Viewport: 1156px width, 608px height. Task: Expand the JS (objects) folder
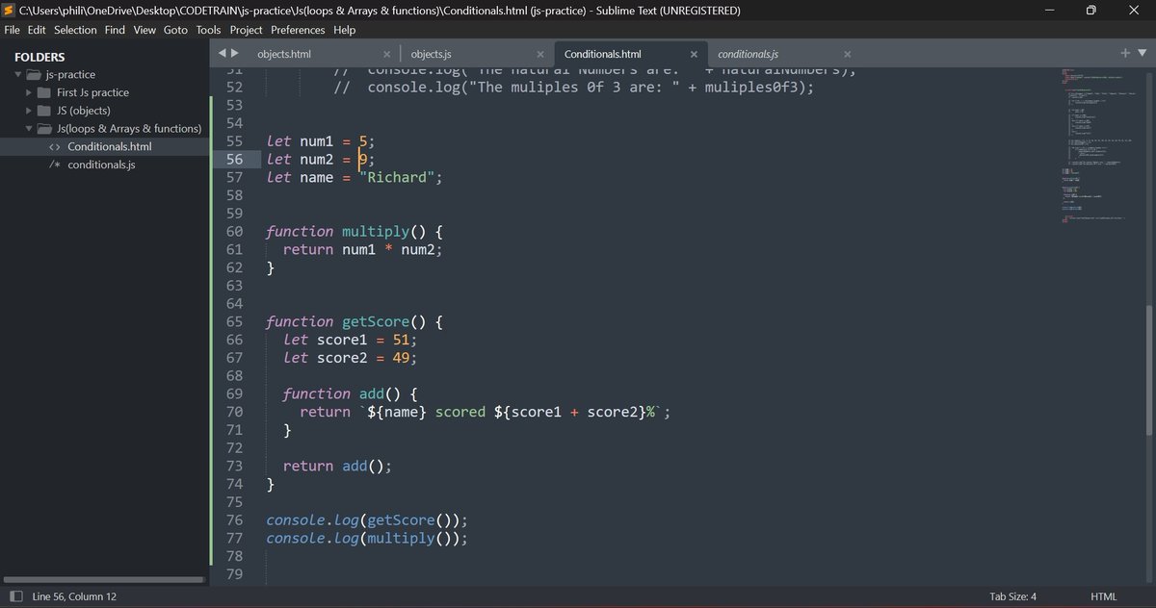(x=28, y=110)
